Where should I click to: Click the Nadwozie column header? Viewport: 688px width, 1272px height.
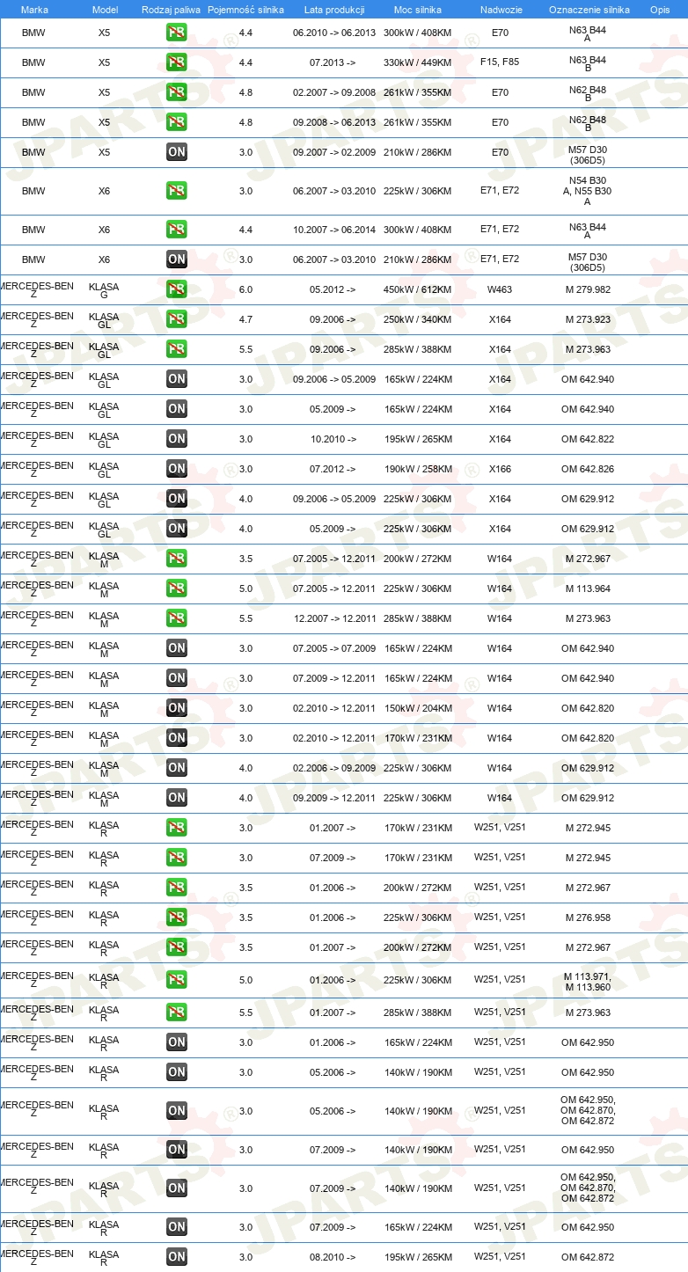pos(500,10)
